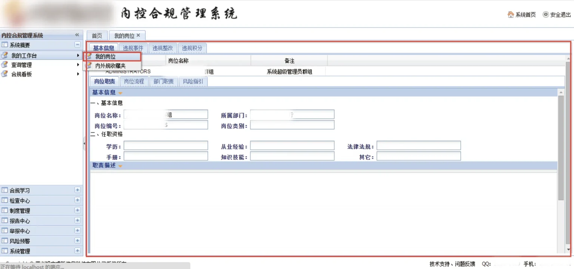The height and width of the screenshot is (269, 574).
Task: Click the 学历 input field
Action: tap(166, 146)
